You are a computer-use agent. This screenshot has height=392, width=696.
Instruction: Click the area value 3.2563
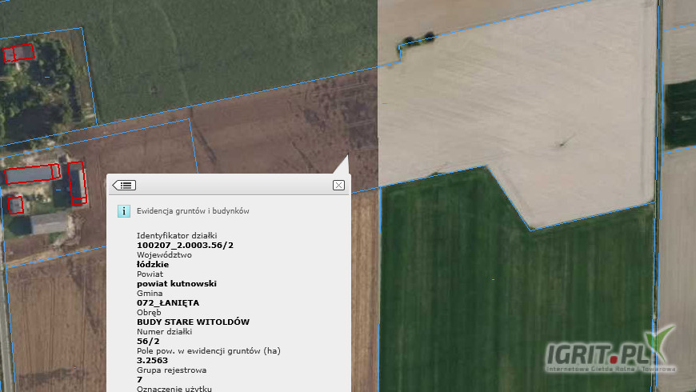coord(154,361)
